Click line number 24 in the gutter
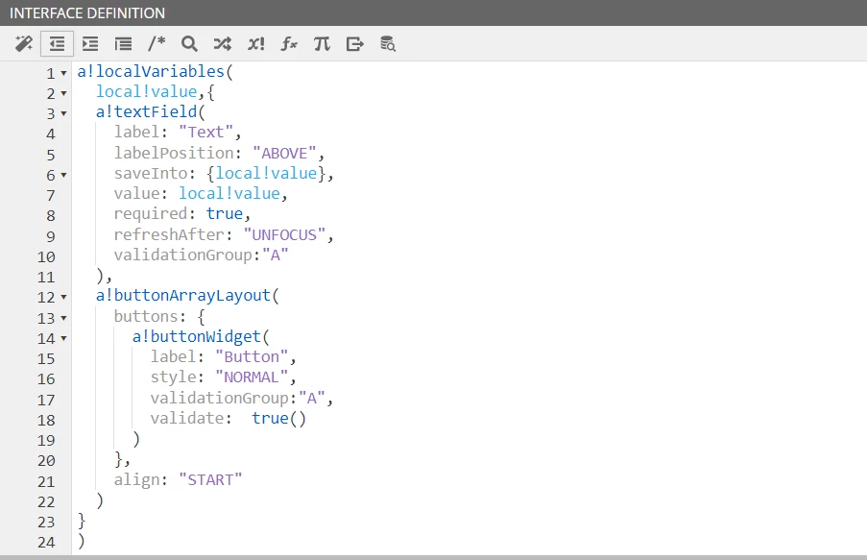Screen dimensions: 867x560 pyautogui.click(x=46, y=543)
